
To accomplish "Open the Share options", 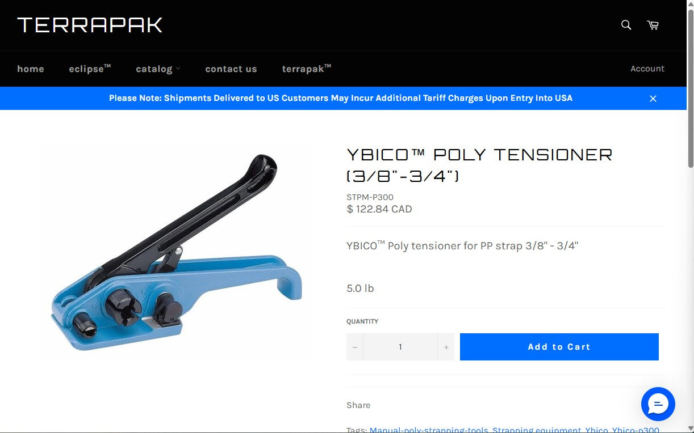I will click(358, 405).
